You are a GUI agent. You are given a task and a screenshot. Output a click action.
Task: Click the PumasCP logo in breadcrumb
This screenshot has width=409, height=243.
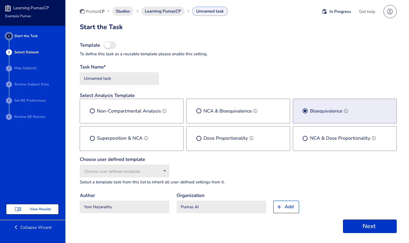(92, 12)
